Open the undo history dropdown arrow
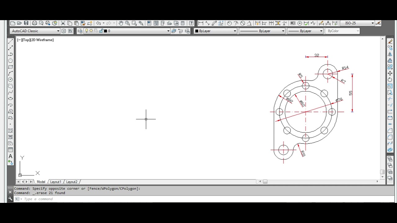 click(x=103, y=23)
